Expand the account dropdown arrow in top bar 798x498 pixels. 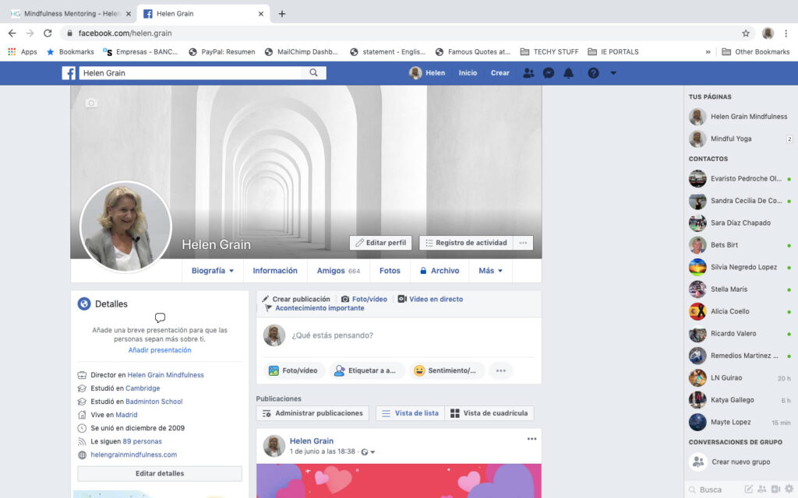[613, 73]
